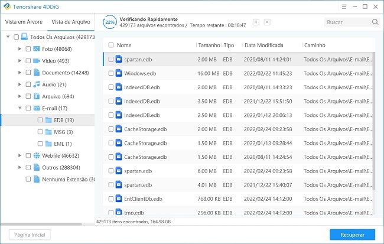Select the 2020/08/11 CacheStorage.edb file row

coord(239,157)
